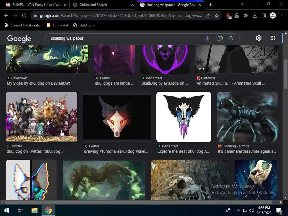View site information via the lock icon

35,16
